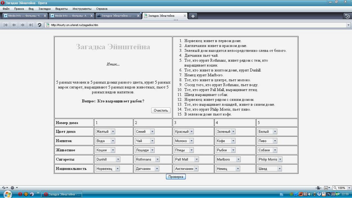The width and height of the screenshot is (352, 198).
Task: Open the nationality dropdown showing Норвежец
Action: click(x=108, y=169)
